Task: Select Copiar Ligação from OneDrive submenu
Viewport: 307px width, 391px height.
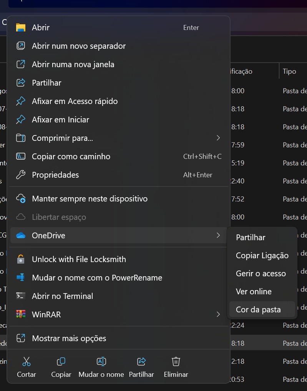Action: 262,256
